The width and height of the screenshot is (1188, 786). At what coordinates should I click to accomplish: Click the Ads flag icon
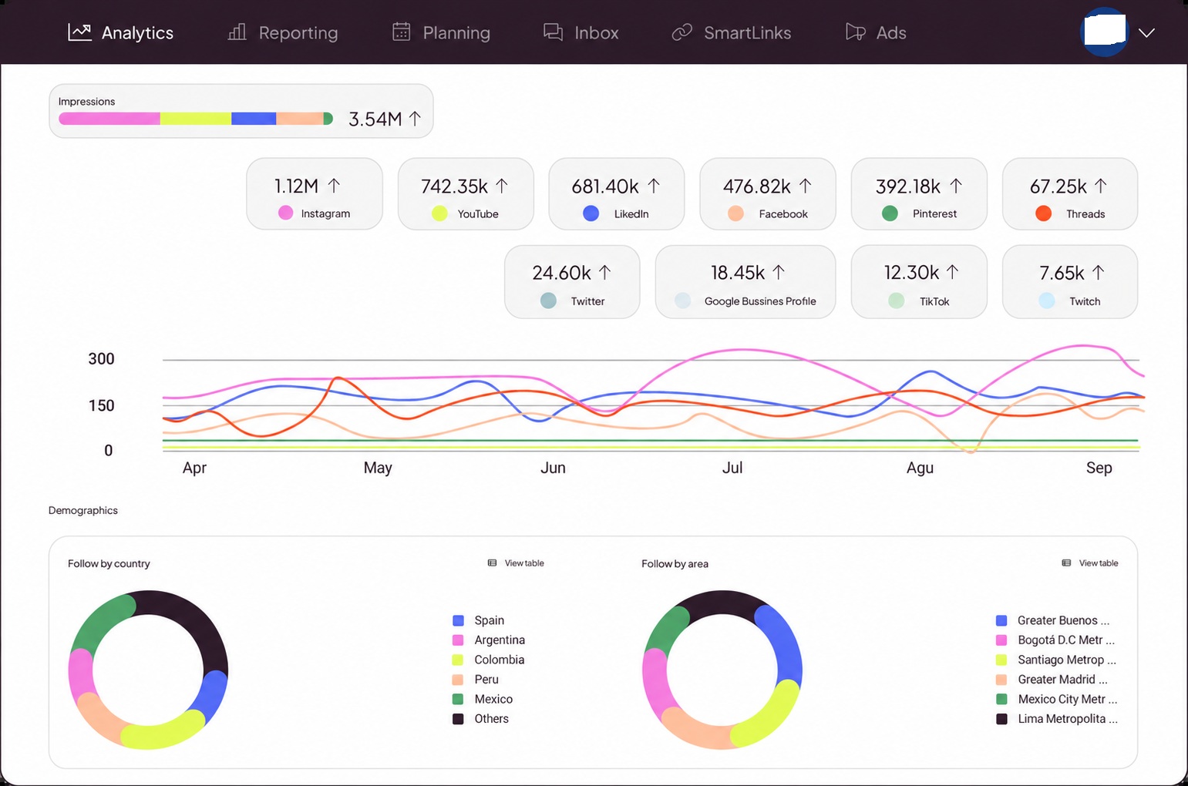(x=855, y=32)
